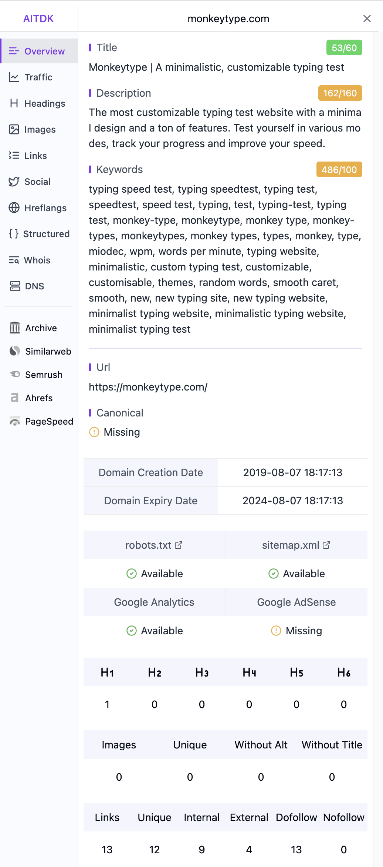Screen dimensions: 383x867
Task: Click the Without Title column header
Action: point(332,745)
